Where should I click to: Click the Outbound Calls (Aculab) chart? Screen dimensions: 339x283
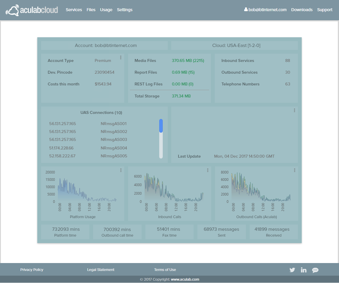[x=261, y=187]
